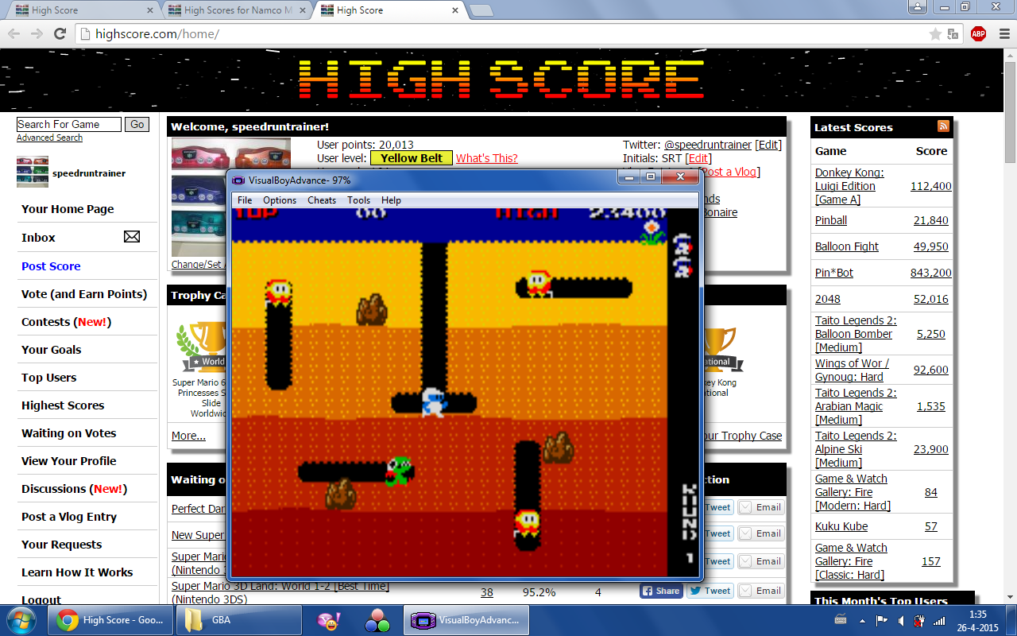Open the File menu in VisualBoyAdvance
Viewport: 1017px width, 636px height.
click(245, 200)
